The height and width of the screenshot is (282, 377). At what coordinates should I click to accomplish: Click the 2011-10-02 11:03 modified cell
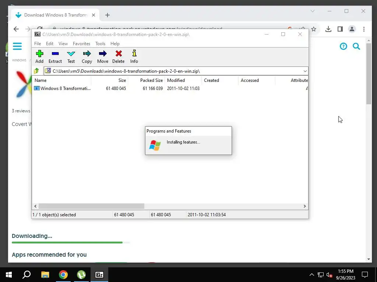tap(183, 88)
